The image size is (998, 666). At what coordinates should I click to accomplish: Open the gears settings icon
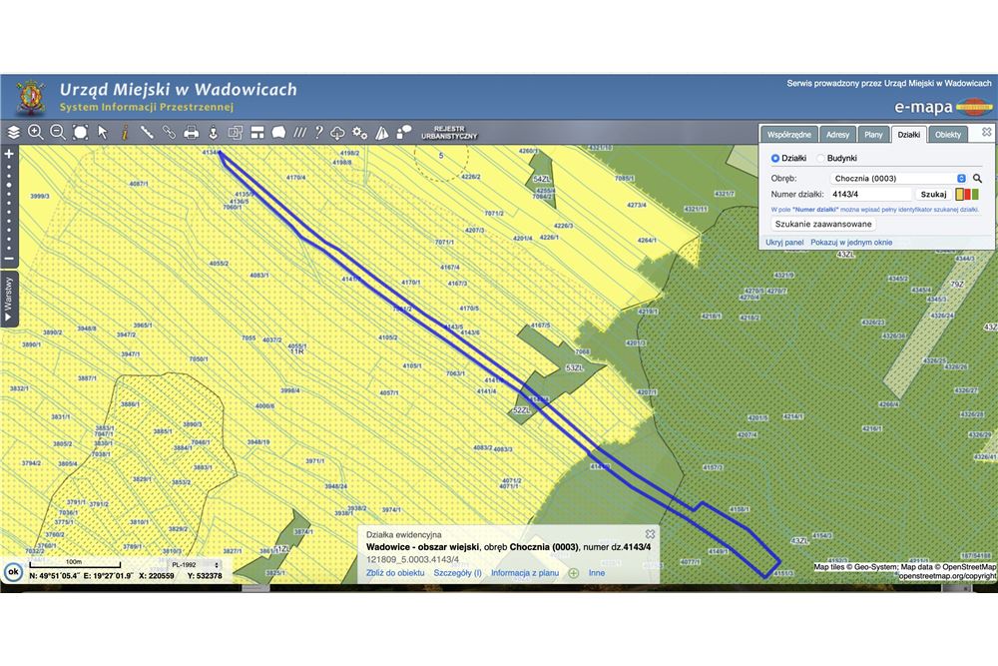click(360, 132)
